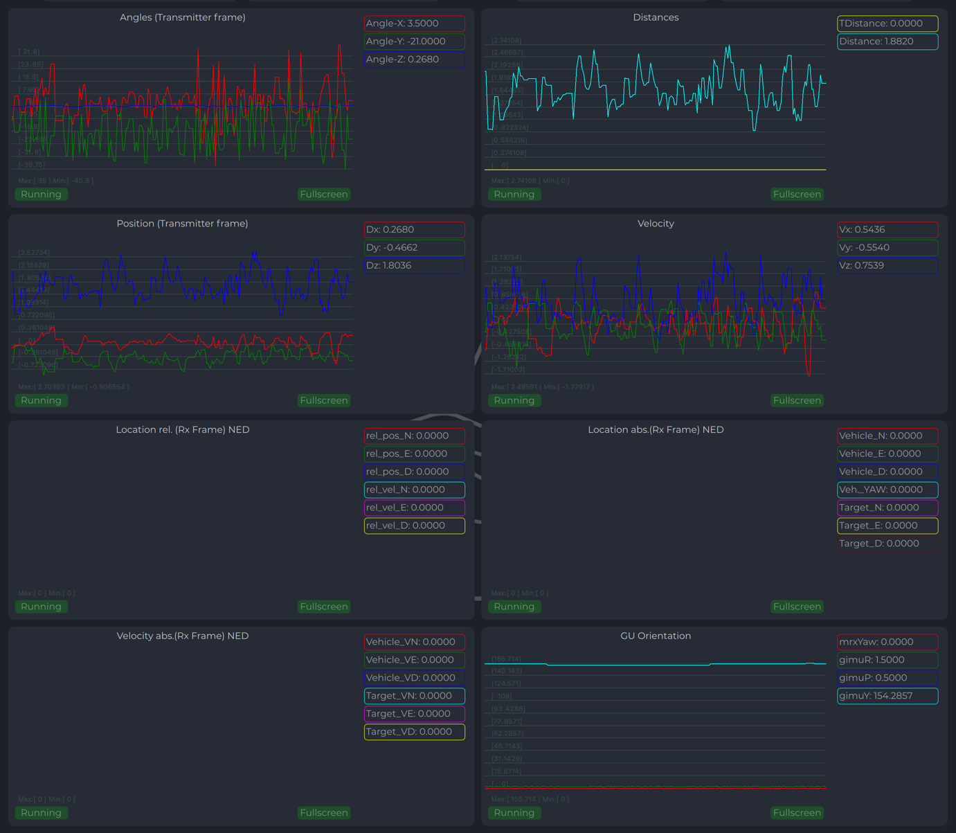Click the Dz legend entry
The image size is (956, 833).
pos(415,266)
